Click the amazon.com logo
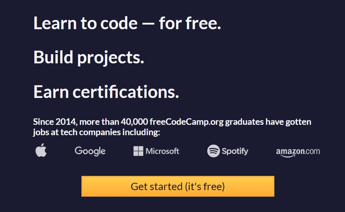 (x=298, y=152)
